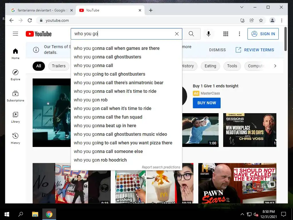Reload the page
Screen dimensions: 293x220
click(30, 20)
